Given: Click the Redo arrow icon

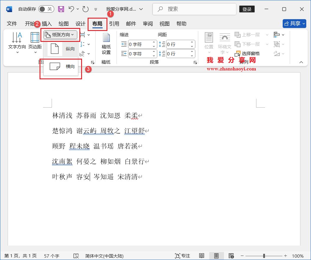Looking at the screenshot, I should [86, 9].
